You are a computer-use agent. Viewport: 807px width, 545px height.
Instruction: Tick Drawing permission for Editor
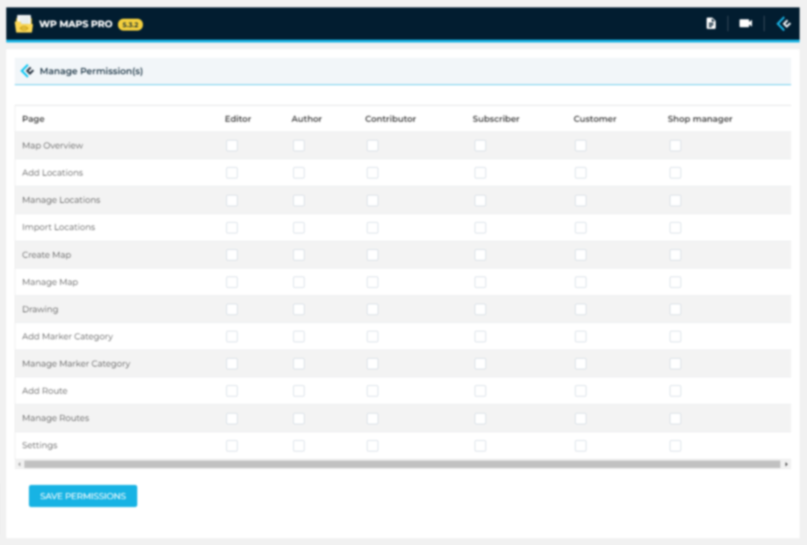[232, 309]
